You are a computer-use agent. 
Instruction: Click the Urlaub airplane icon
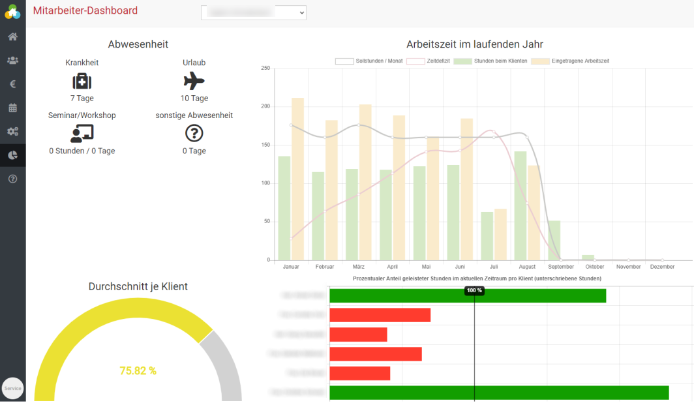pyautogui.click(x=194, y=82)
